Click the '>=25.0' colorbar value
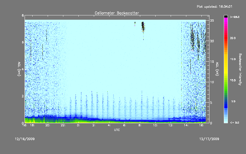 tap(235, 17)
